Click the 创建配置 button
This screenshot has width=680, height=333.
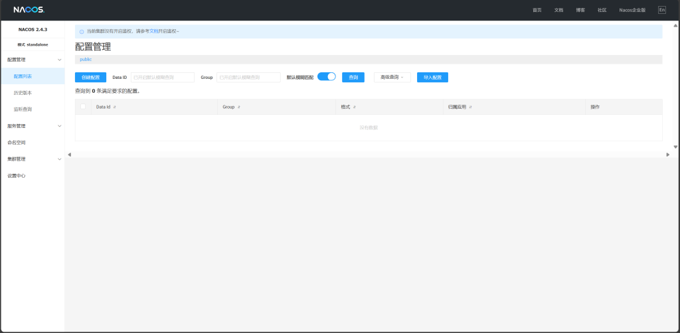tap(90, 78)
